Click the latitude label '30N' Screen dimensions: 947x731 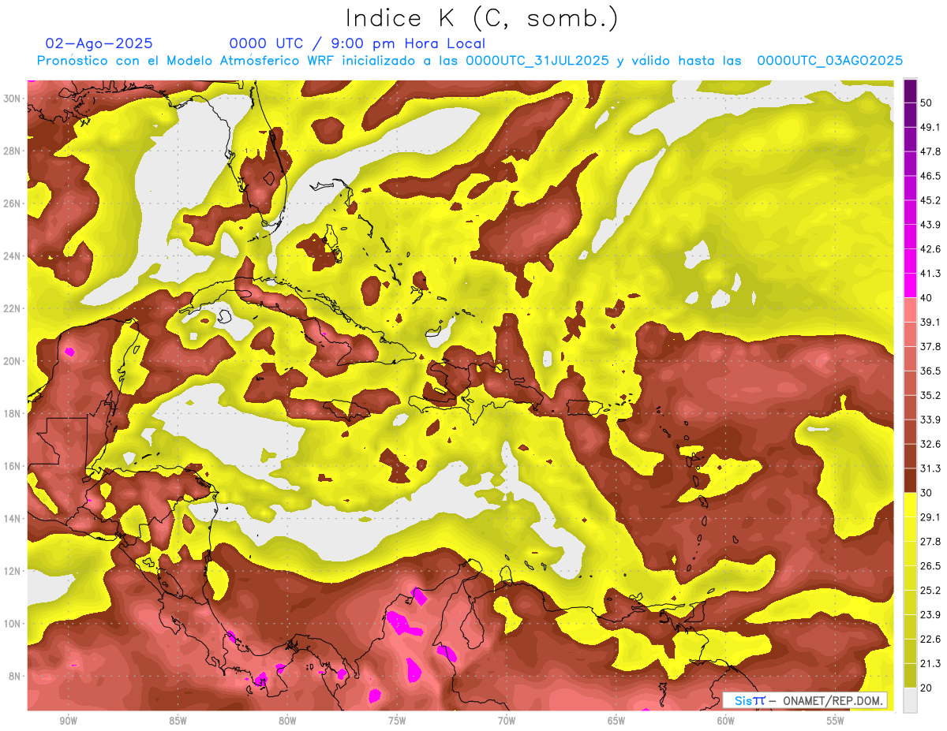13,99
